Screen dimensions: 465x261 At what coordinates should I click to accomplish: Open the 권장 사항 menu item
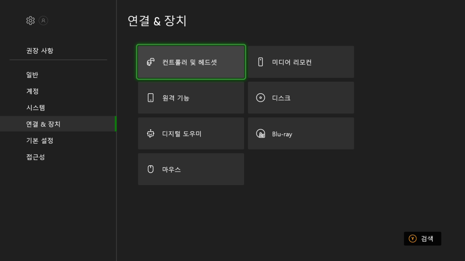(39, 50)
